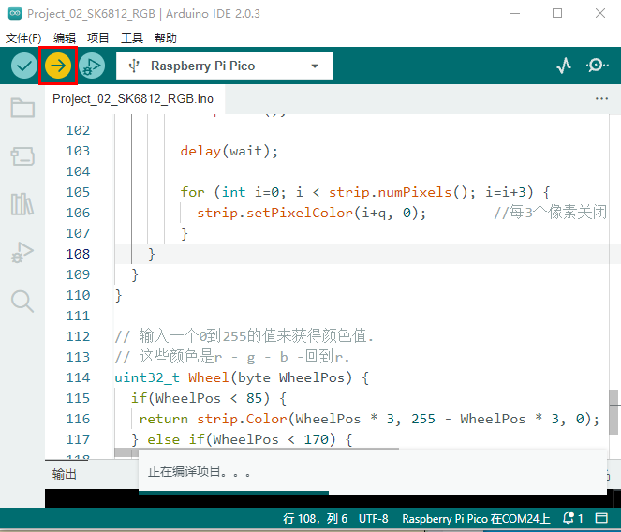Screen dimensions: 621x532
Task: Open the Raspberry Pi Pico board dropdown
Action: pyautogui.click(x=225, y=66)
